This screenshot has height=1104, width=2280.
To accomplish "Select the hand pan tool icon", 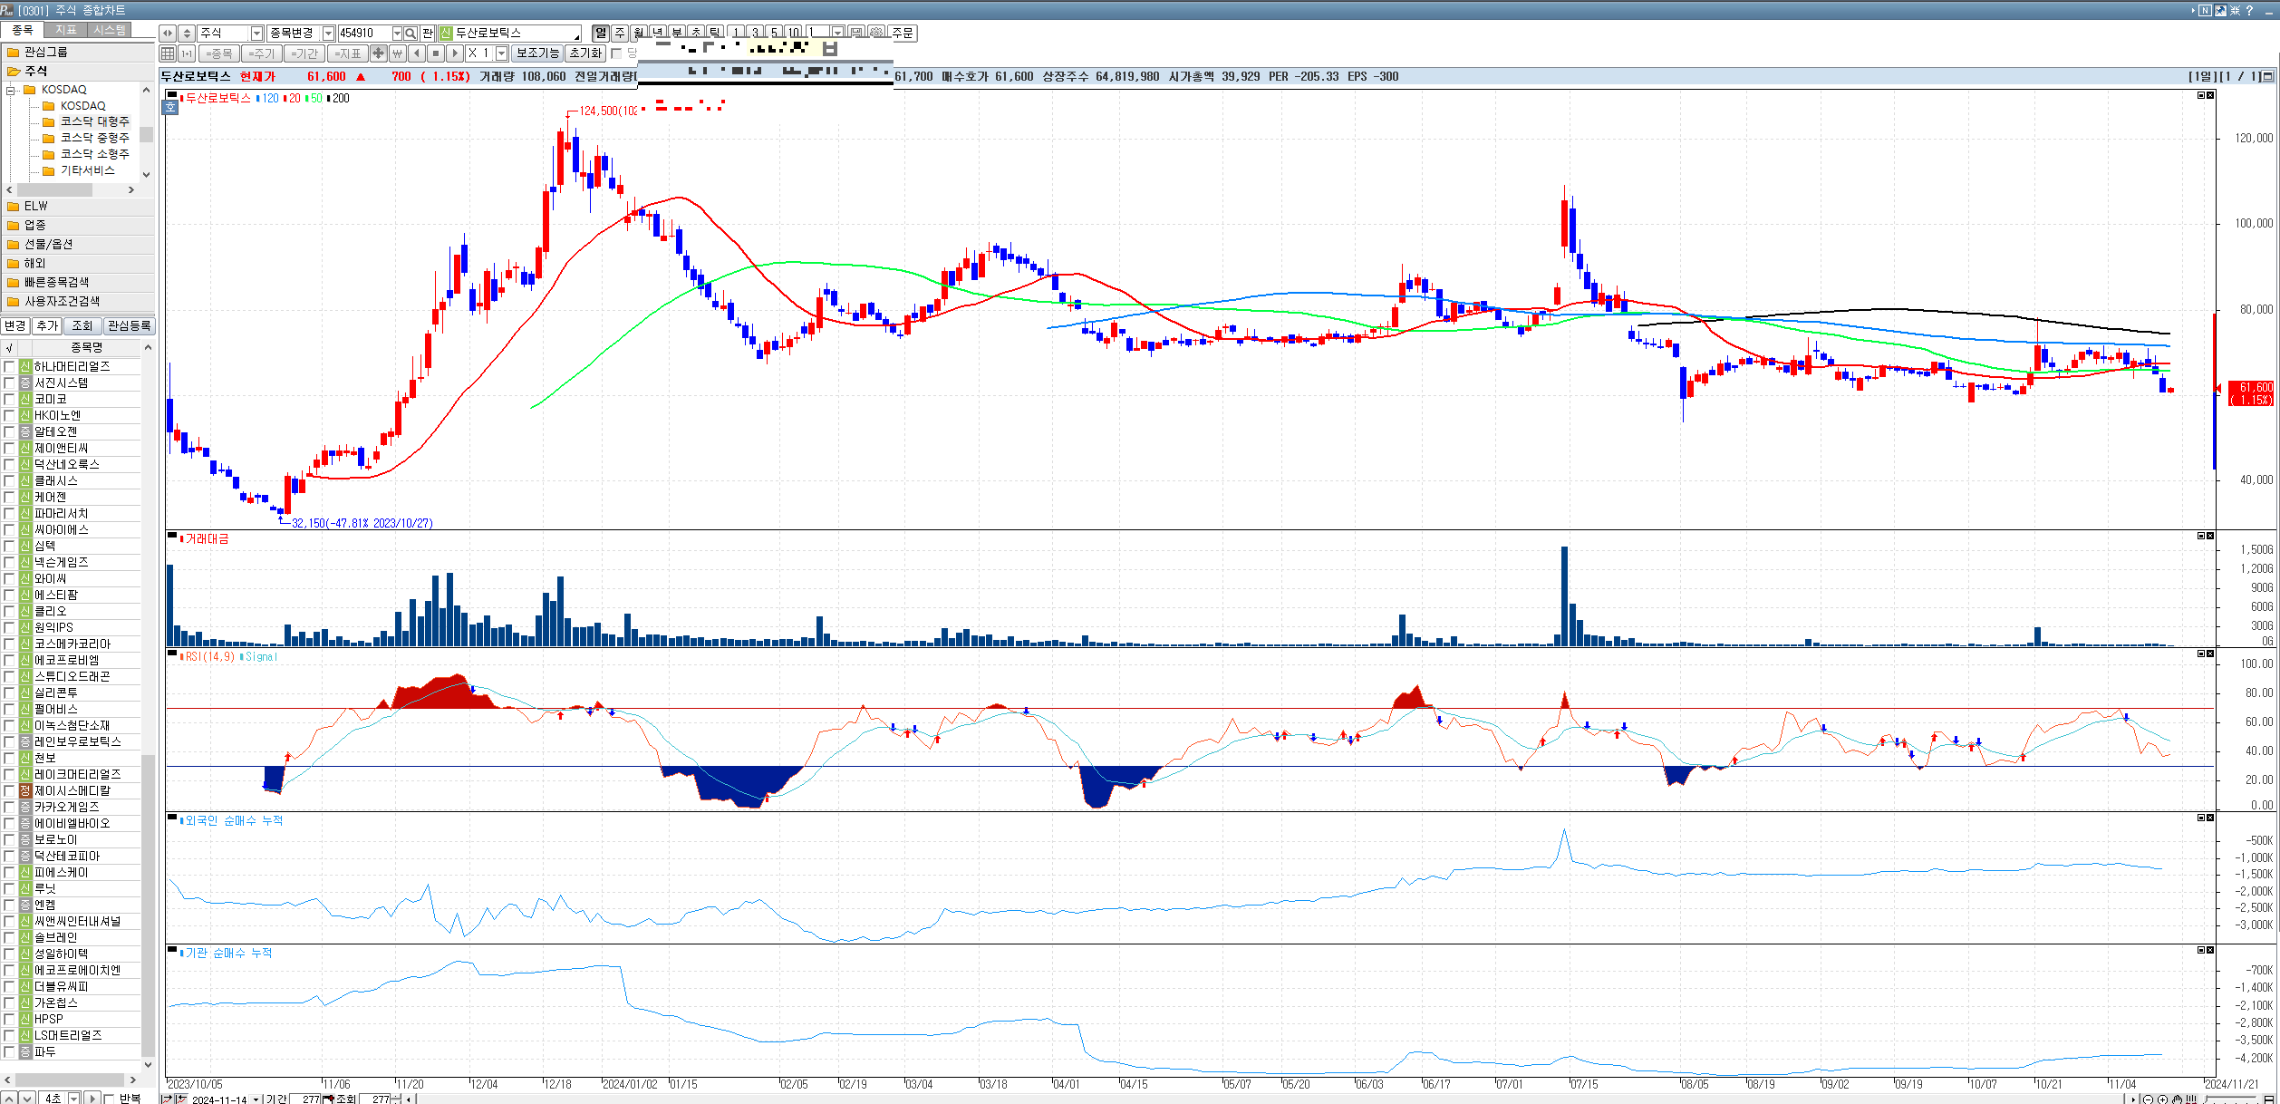I will click(2177, 1099).
